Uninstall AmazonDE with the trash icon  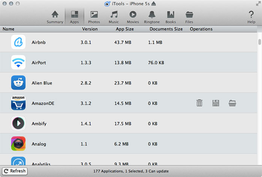pos(199,103)
